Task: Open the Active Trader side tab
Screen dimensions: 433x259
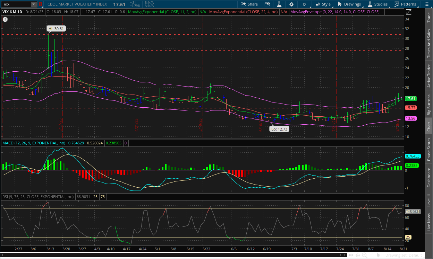Action: pos(429,76)
